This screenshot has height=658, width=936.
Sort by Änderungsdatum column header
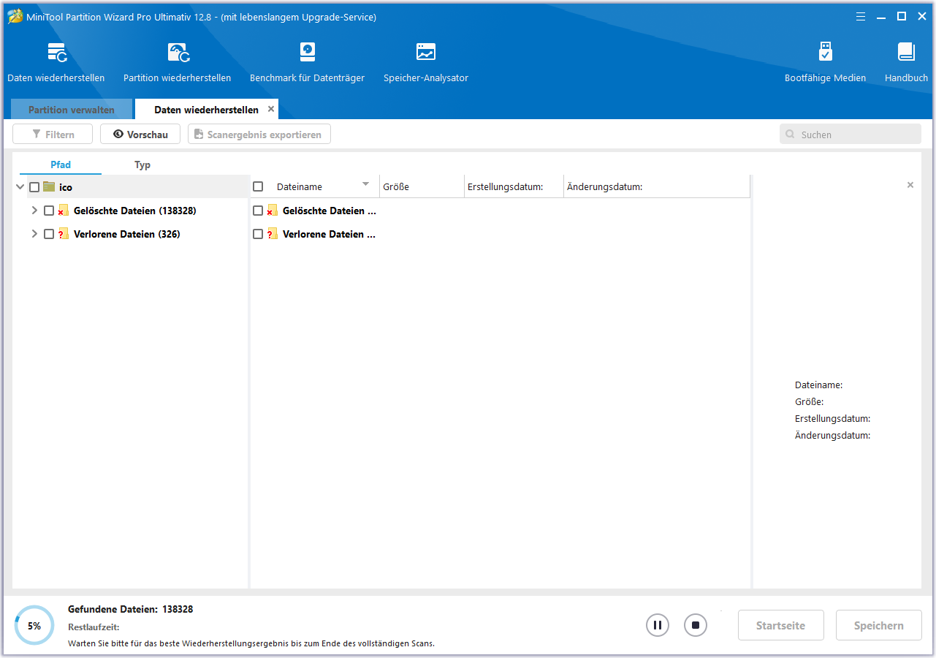tap(657, 186)
